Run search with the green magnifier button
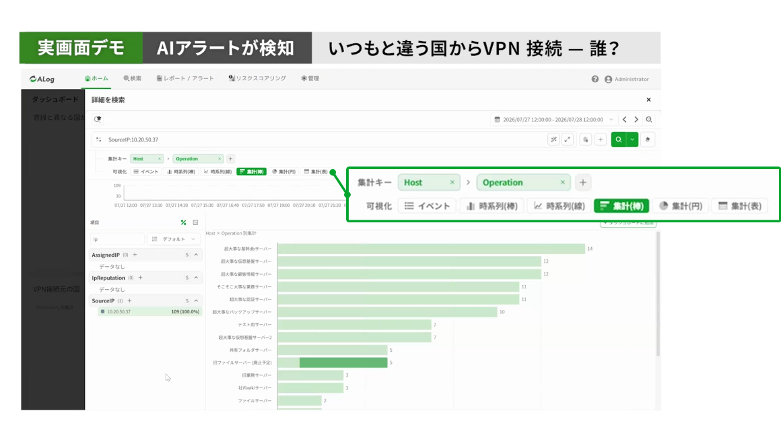 click(x=618, y=139)
